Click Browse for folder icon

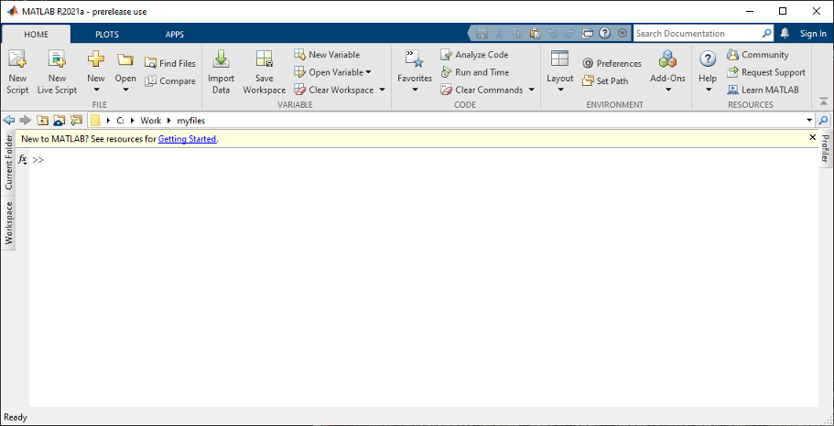(x=76, y=120)
